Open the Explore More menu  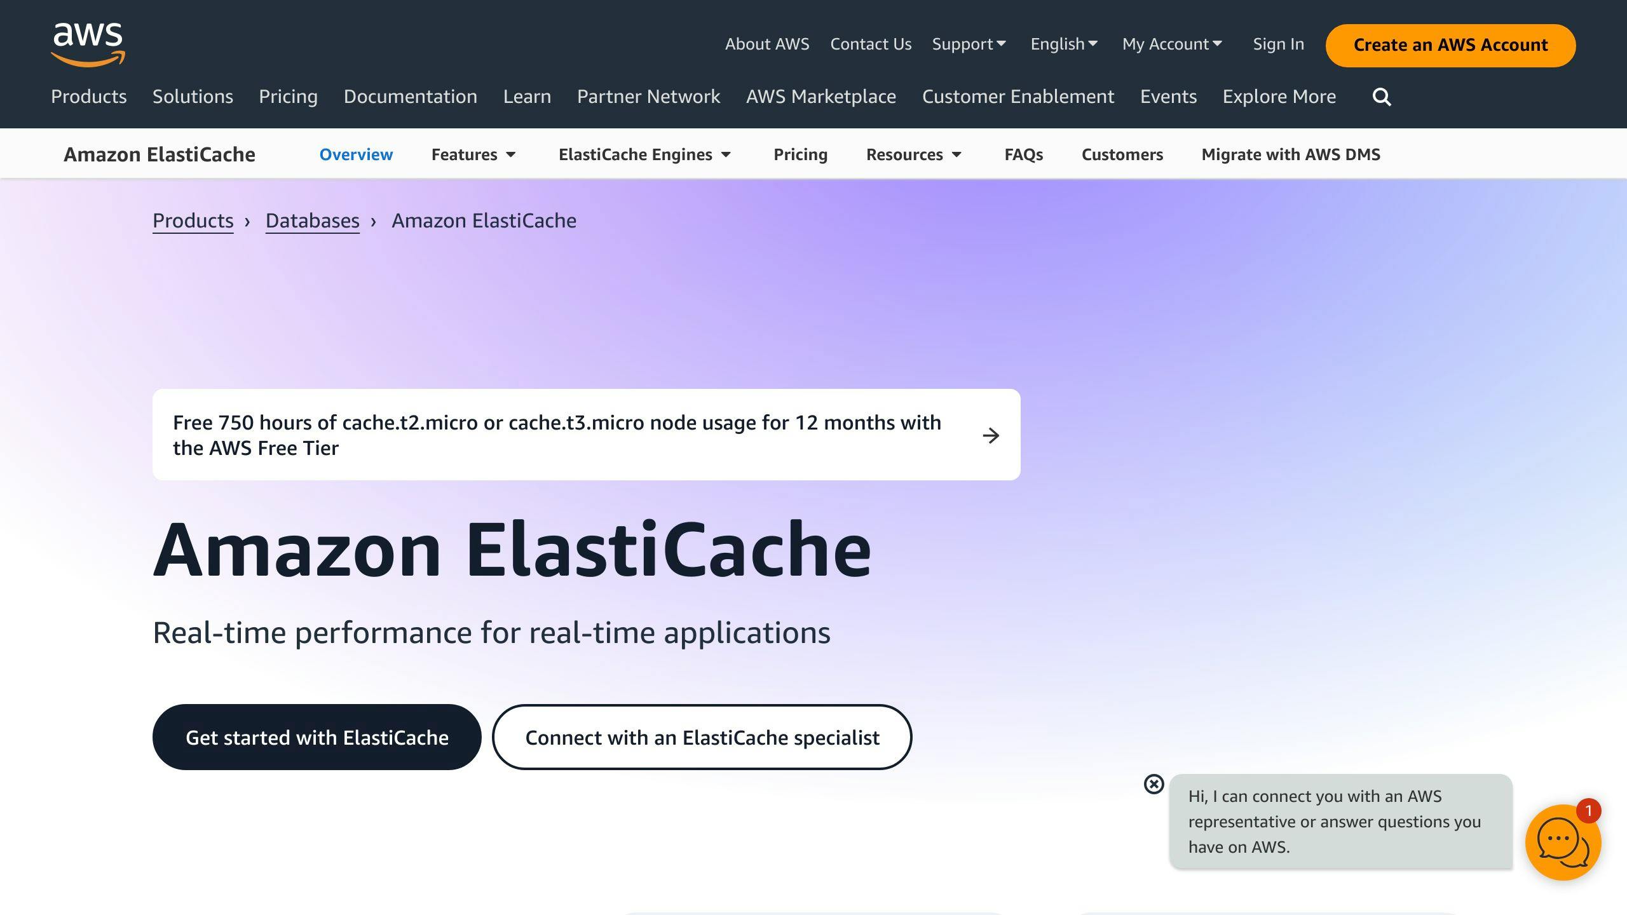[1279, 97]
